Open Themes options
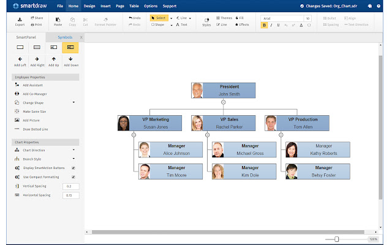Image resolution: width=392 pixels, height=245 pixels. point(224,18)
